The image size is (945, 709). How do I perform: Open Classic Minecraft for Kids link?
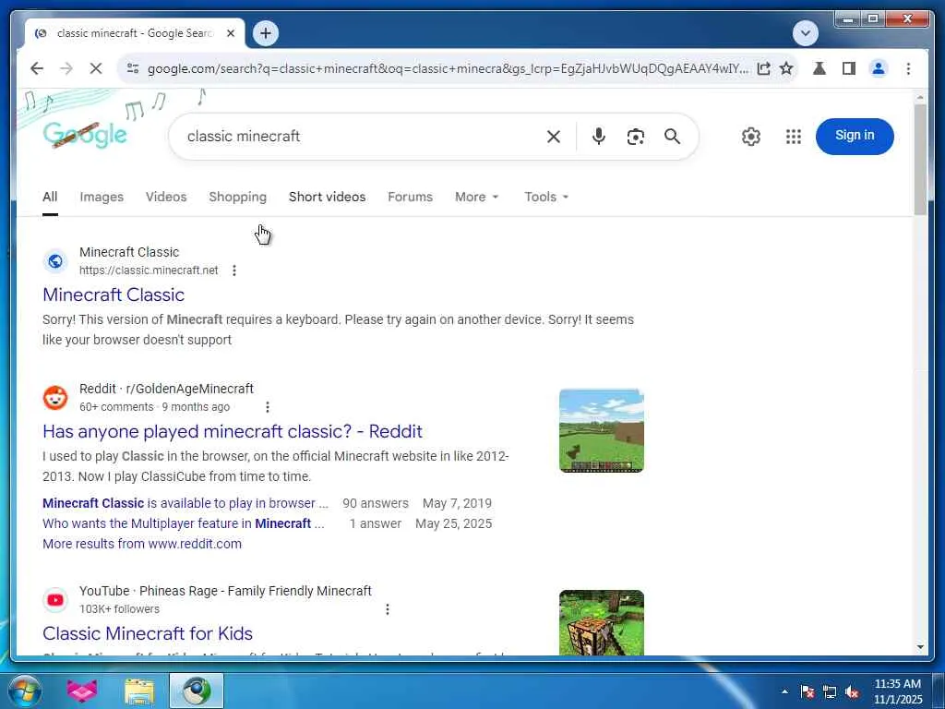(147, 633)
